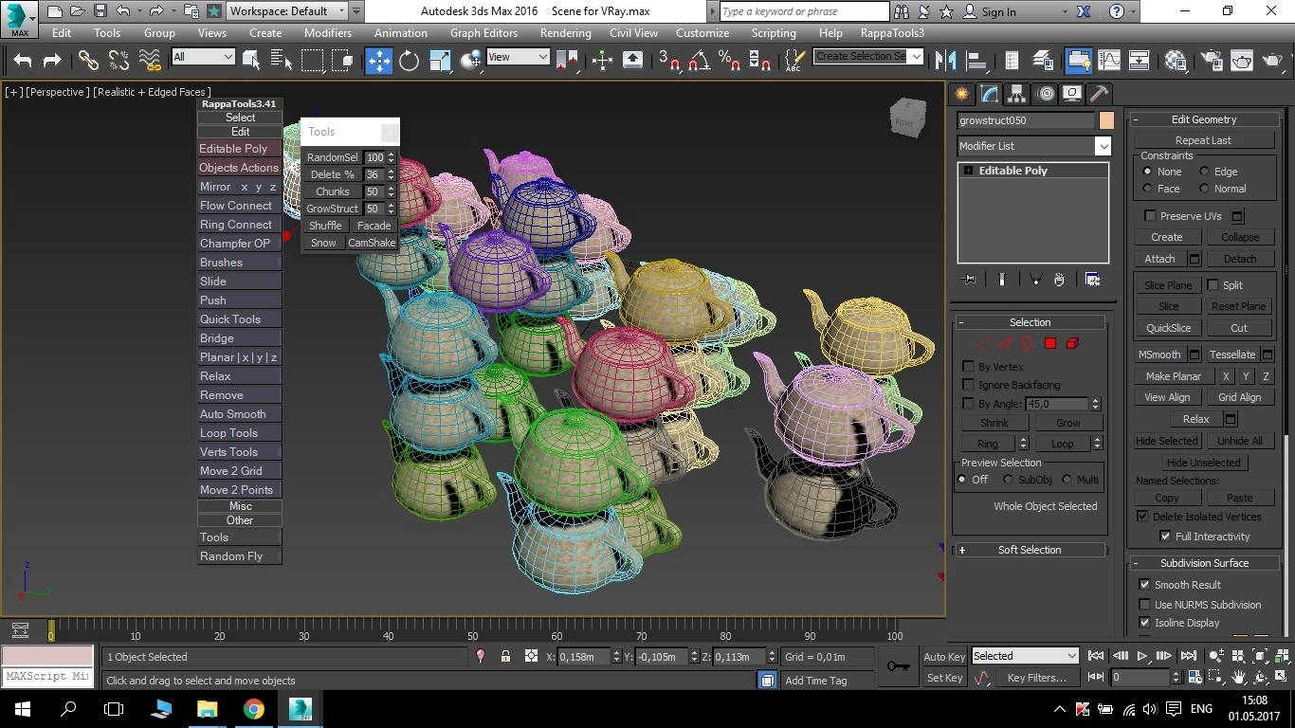1295x728 pixels.
Task: Activate the Unlink Selection tool
Action: click(119, 60)
